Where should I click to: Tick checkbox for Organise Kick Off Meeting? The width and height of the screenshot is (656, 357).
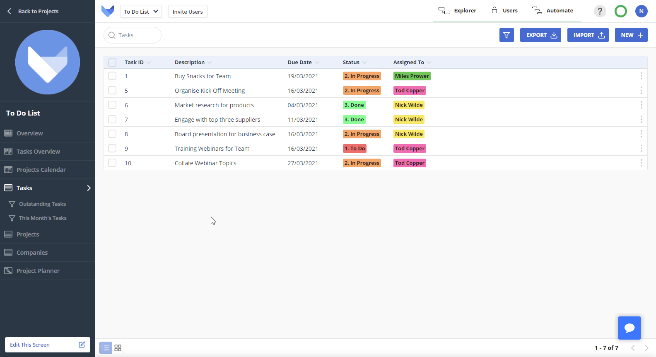(112, 90)
